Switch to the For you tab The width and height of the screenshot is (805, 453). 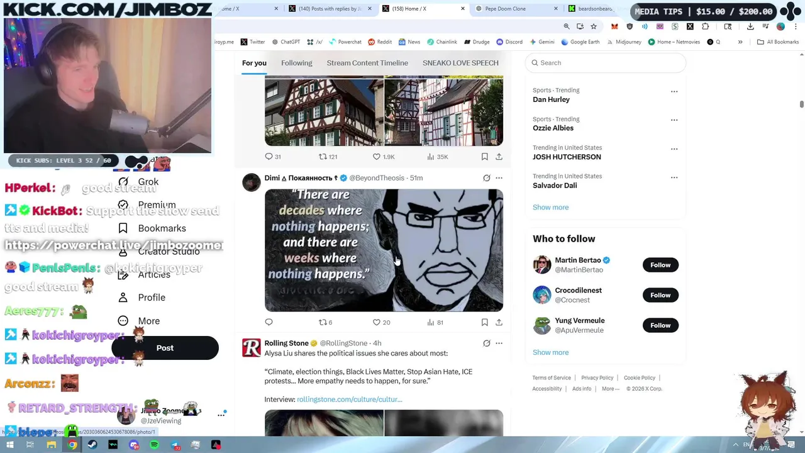[254, 63]
